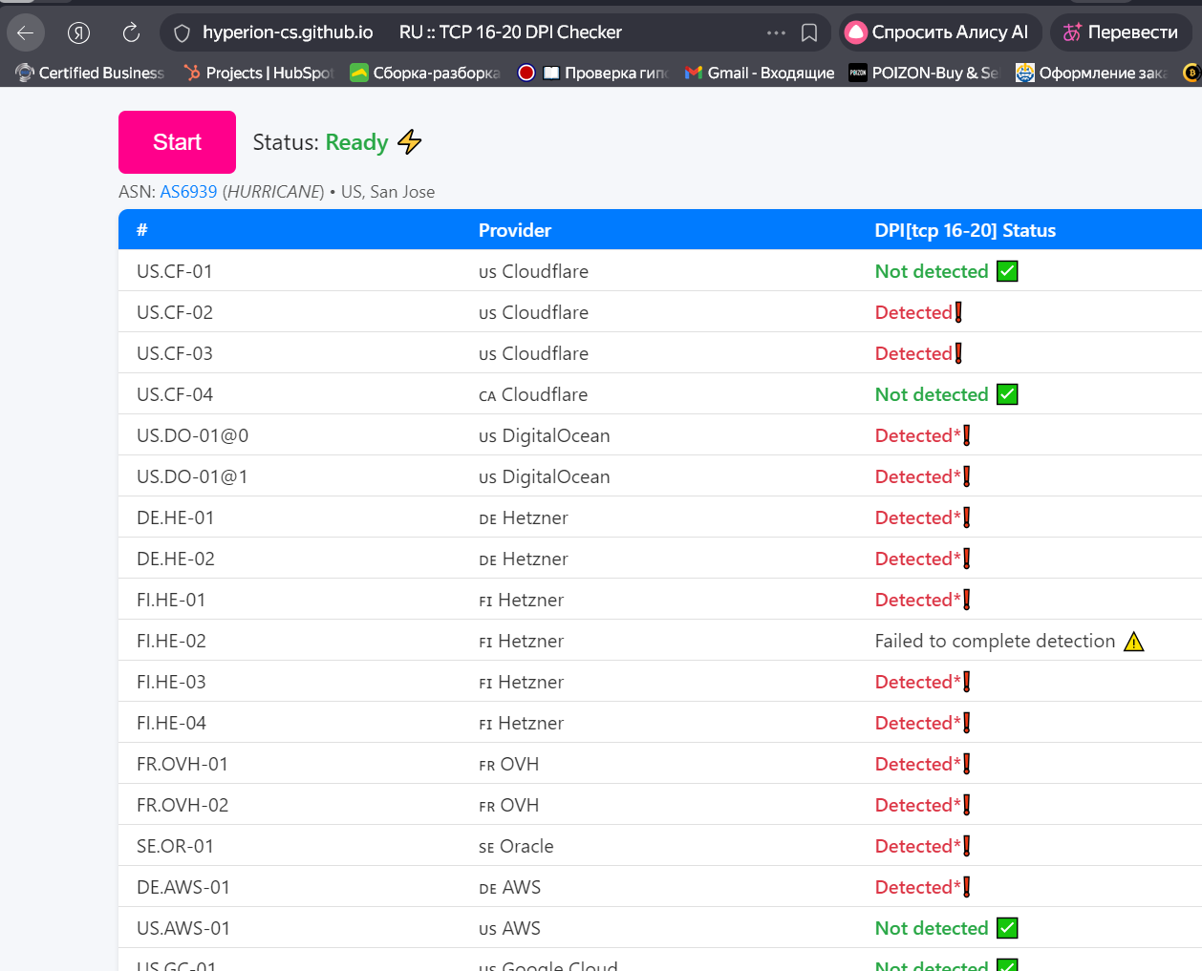Image resolution: width=1202 pixels, height=971 pixels.
Task: Click the Provider column header
Action: [x=514, y=230]
